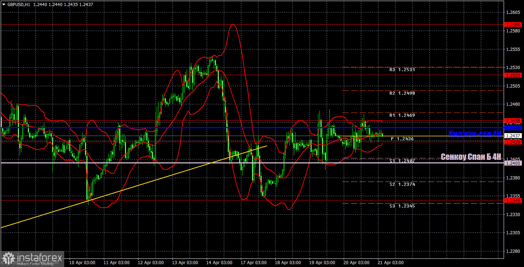The width and height of the screenshot is (524, 267).
Task: Click the 11 Apr 03:00 time label
Action: click(116, 263)
